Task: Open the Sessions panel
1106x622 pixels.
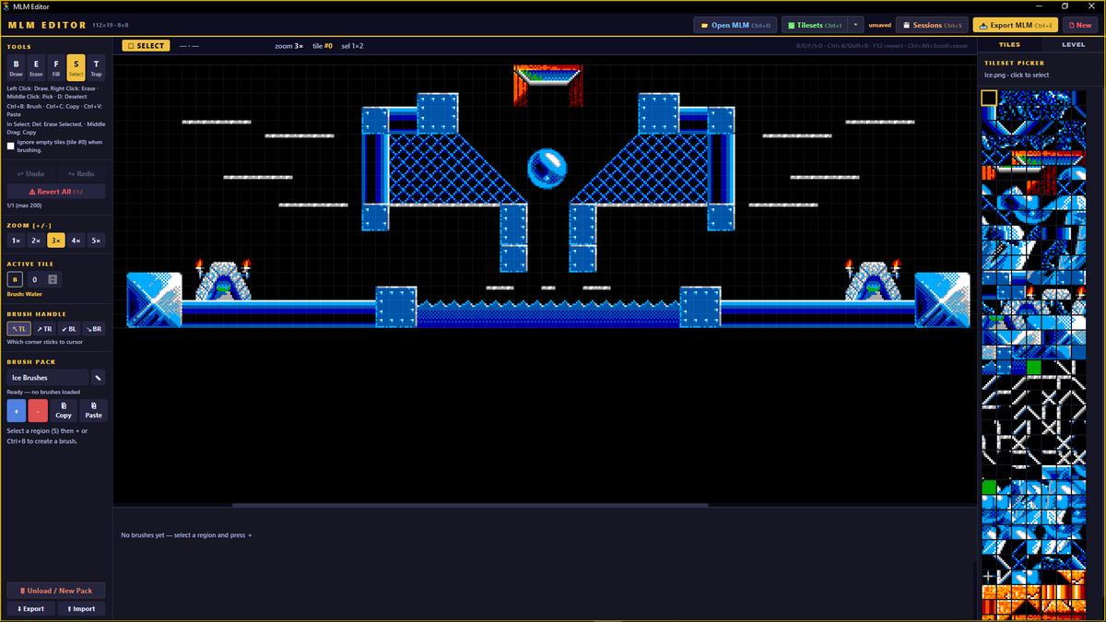Action: pyautogui.click(x=933, y=26)
